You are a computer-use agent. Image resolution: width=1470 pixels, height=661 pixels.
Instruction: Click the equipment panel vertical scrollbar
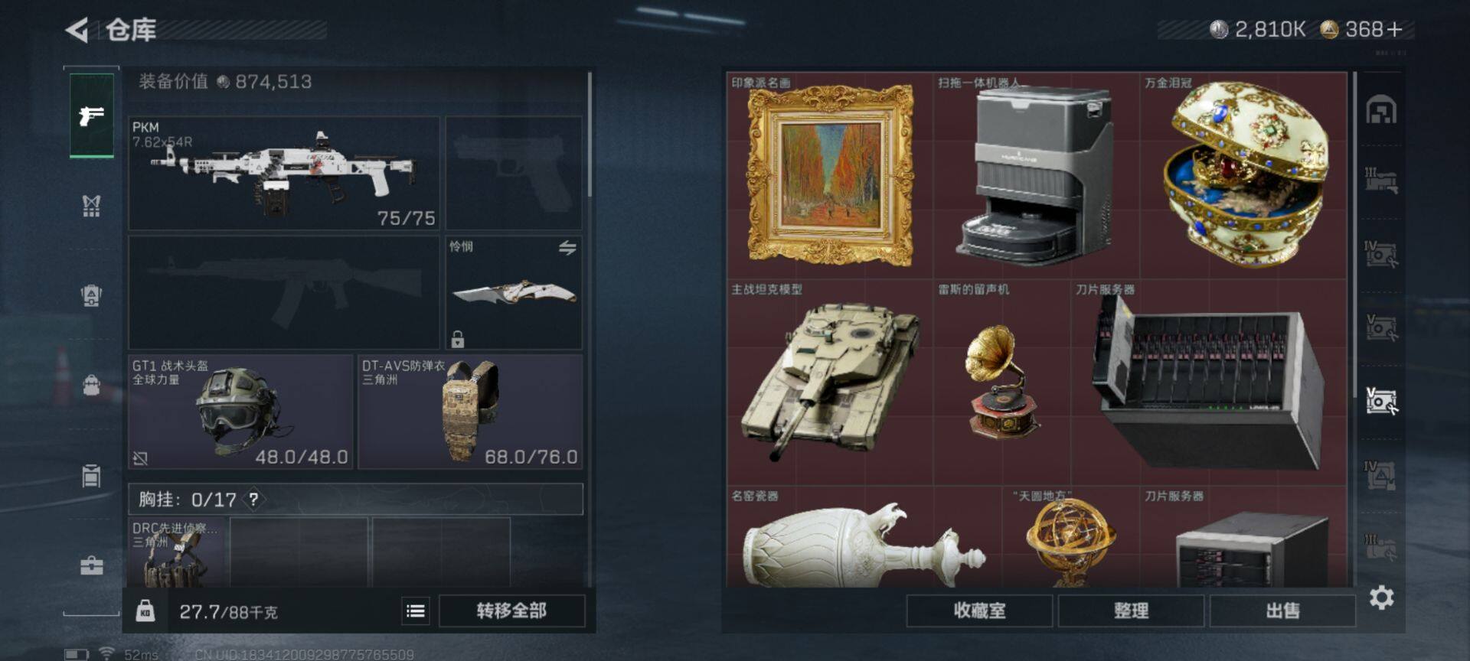[590, 135]
